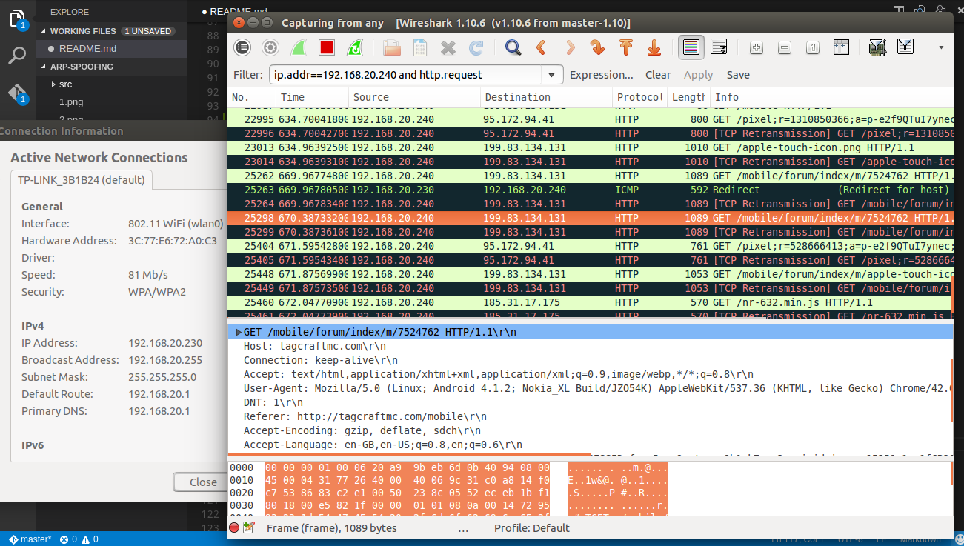Start a new live capture (green fin)
This screenshot has width=964, height=546.
(x=299, y=47)
